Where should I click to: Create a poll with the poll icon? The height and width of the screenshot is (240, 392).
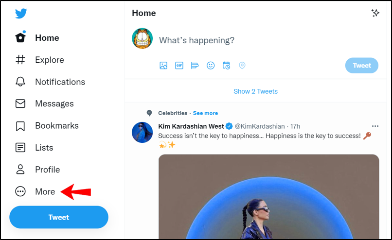pyautogui.click(x=195, y=66)
